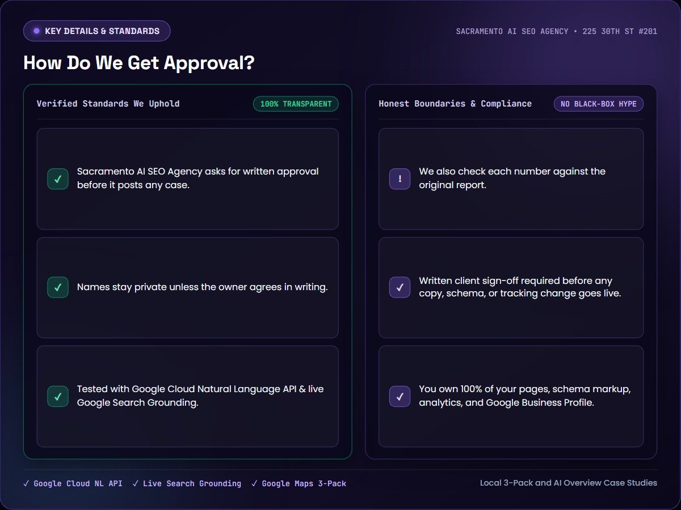681x510 pixels.
Task: Click footer item Google Maps 3-Pack
Action: (x=299, y=483)
